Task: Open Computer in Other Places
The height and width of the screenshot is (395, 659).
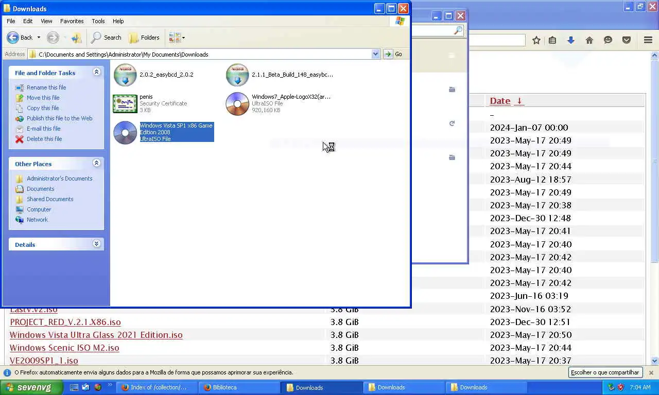Action: pos(39,209)
